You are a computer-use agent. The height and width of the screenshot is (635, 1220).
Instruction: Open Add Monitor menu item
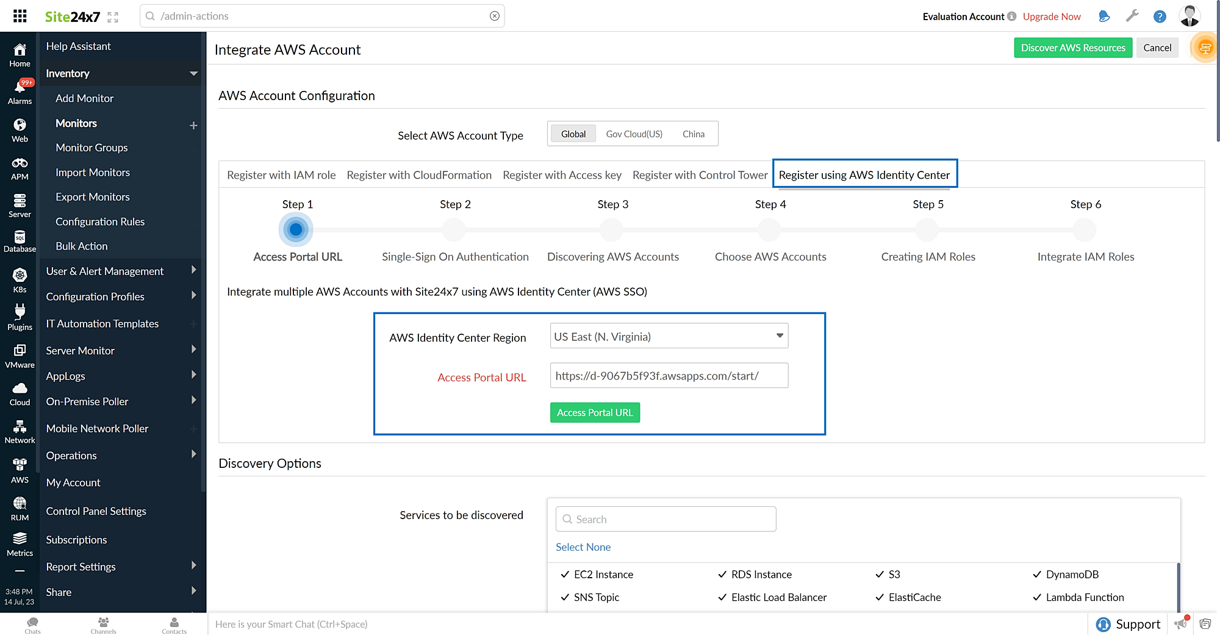(x=85, y=98)
